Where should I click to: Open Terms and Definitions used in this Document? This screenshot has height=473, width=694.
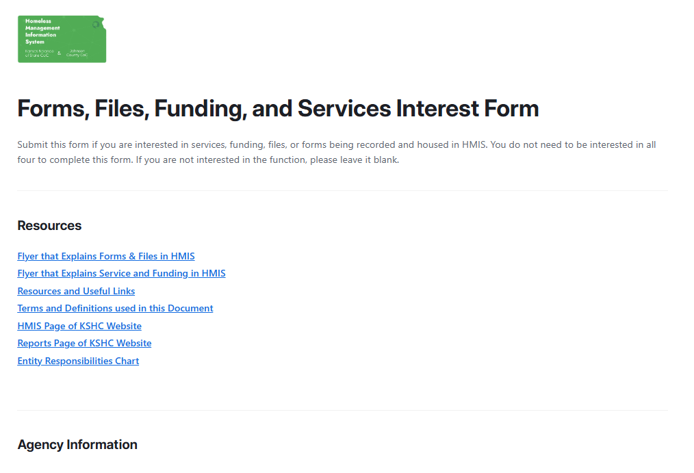(x=115, y=308)
